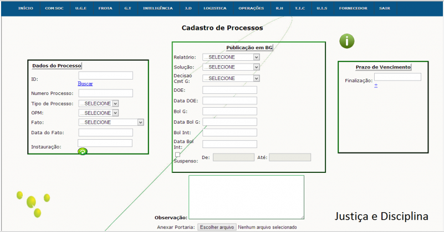Expand the OPM dropdown
Screen dimensions: 444x232
click(x=99, y=113)
